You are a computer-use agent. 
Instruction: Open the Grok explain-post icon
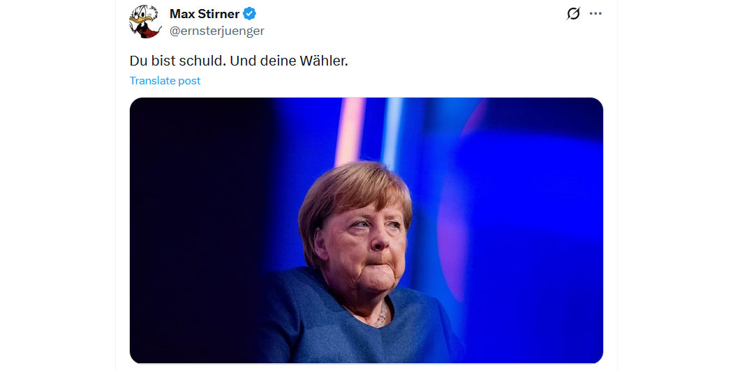(x=573, y=13)
